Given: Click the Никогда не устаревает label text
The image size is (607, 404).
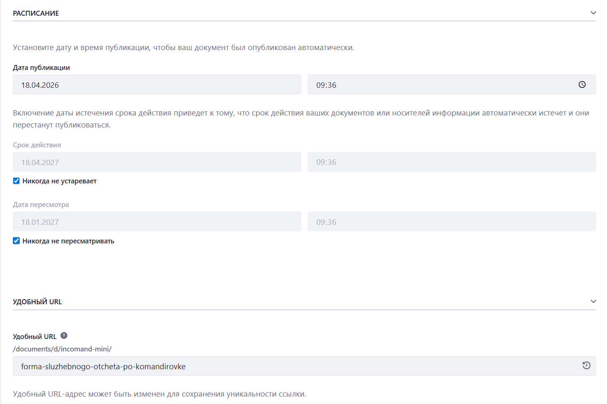Looking at the screenshot, I should coord(59,181).
